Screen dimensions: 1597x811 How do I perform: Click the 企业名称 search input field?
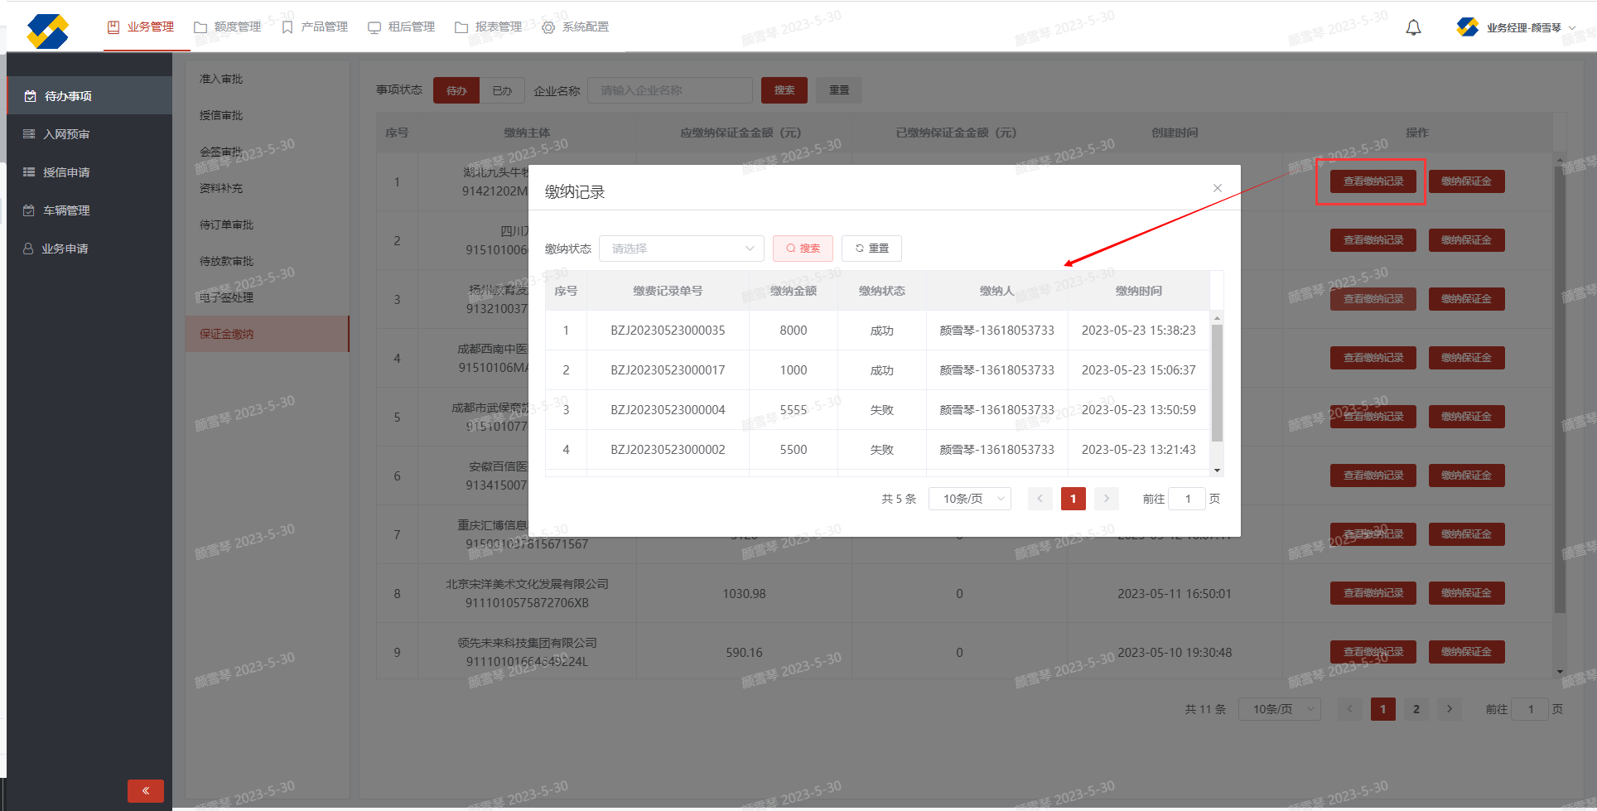669,90
